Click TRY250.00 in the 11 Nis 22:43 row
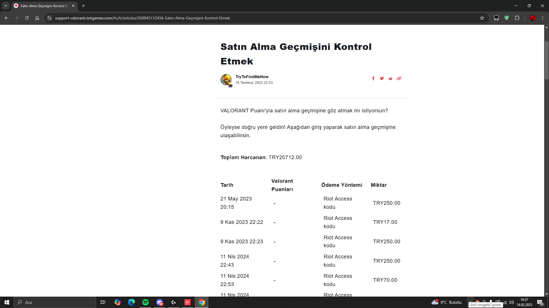549x308 pixels. coord(387,261)
